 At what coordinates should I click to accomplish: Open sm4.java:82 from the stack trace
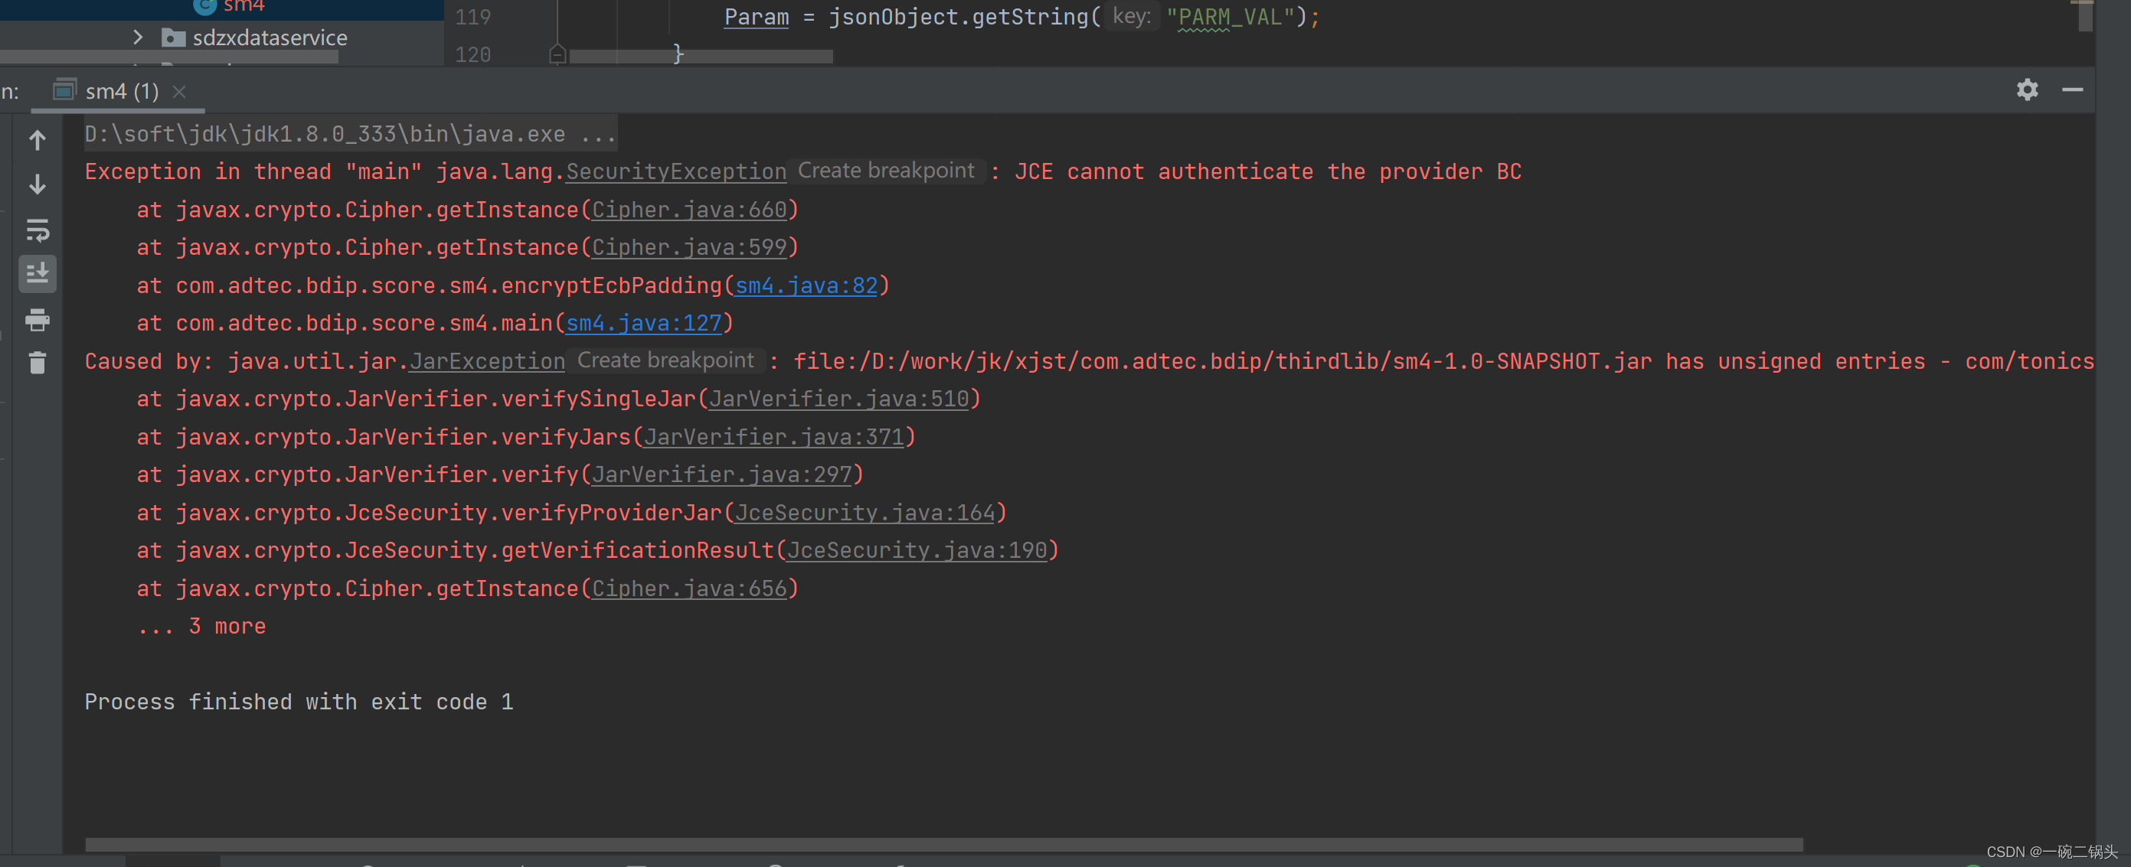point(805,285)
